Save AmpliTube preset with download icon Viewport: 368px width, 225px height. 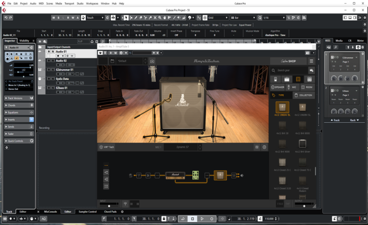tap(152, 61)
